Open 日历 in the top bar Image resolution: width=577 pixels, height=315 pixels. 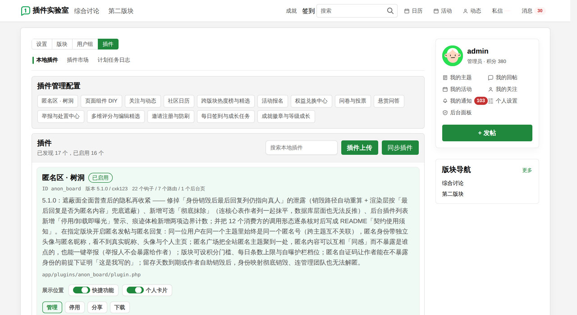413,11
